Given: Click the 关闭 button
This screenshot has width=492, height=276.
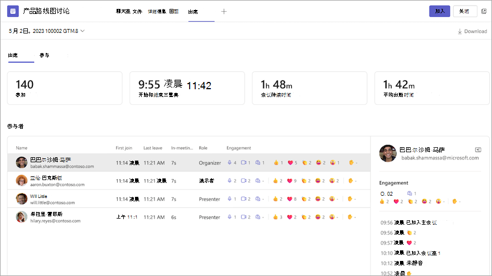Looking at the screenshot, I should pos(464,11).
